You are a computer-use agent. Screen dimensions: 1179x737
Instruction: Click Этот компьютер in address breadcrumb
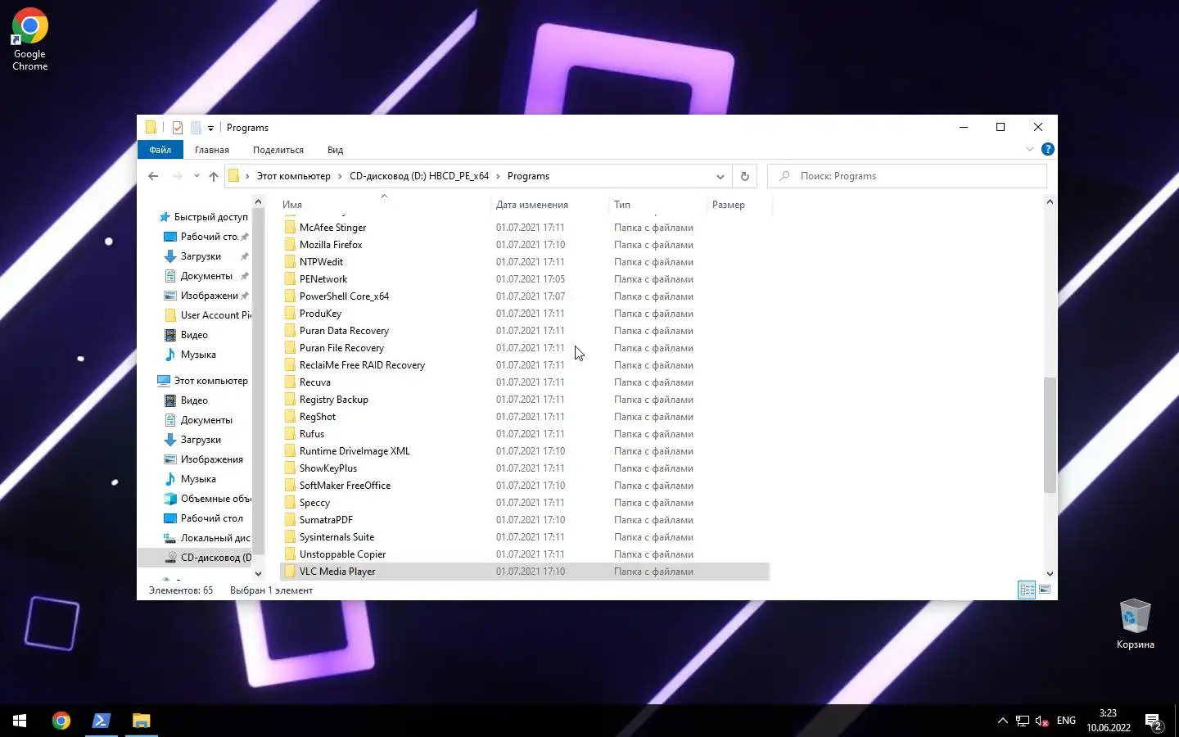pos(293,176)
